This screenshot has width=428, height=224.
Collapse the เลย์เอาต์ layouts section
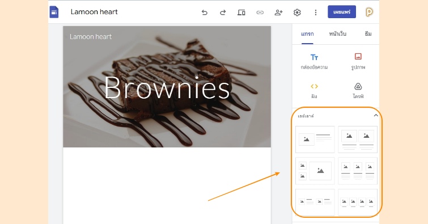point(376,115)
